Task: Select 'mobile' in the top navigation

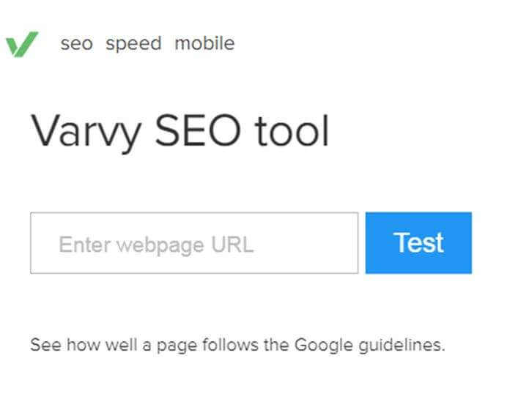Action: 204,44
